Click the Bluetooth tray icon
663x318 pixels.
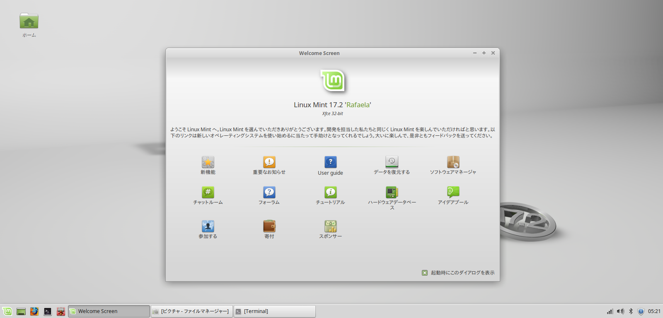coord(631,311)
